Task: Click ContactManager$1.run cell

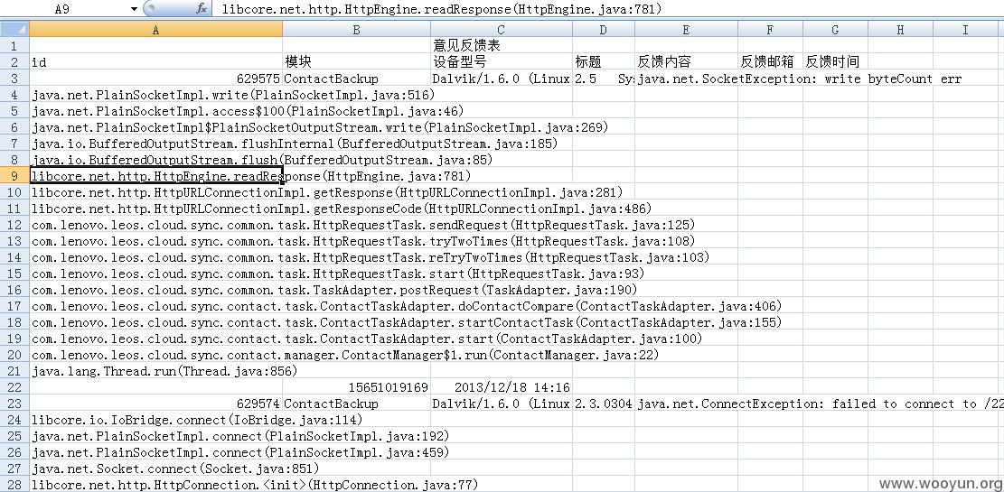Action: pos(155,355)
